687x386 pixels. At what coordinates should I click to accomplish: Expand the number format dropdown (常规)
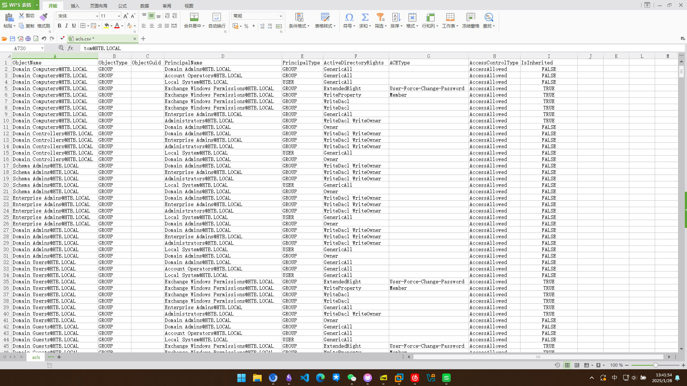click(x=280, y=16)
